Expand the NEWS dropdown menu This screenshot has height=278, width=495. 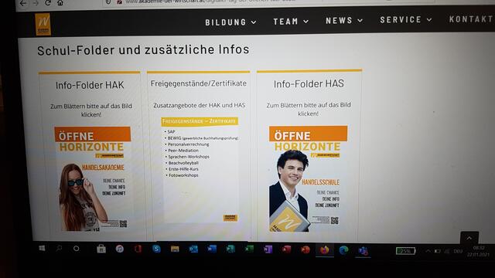344,21
